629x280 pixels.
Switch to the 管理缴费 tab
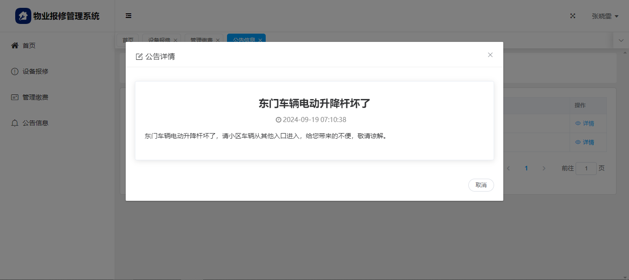click(202, 40)
